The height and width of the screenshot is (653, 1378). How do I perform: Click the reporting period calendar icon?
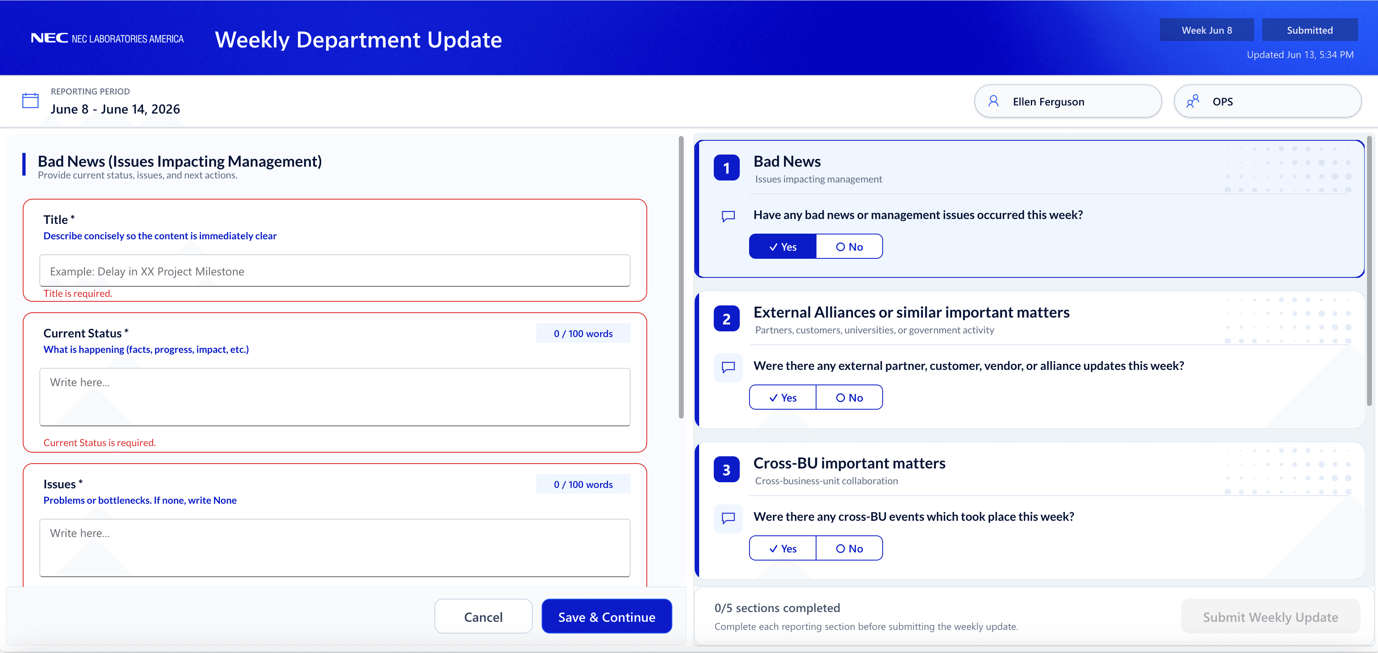tap(30, 101)
